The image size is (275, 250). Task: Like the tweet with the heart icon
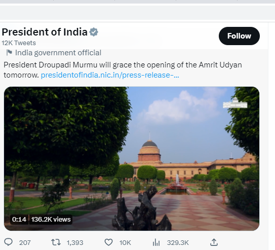tap(108, 242)
